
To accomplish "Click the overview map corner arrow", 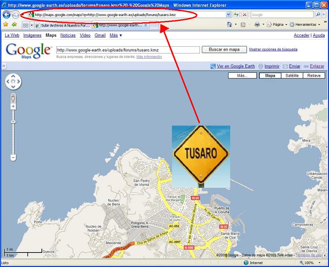I will pos(325,255).
